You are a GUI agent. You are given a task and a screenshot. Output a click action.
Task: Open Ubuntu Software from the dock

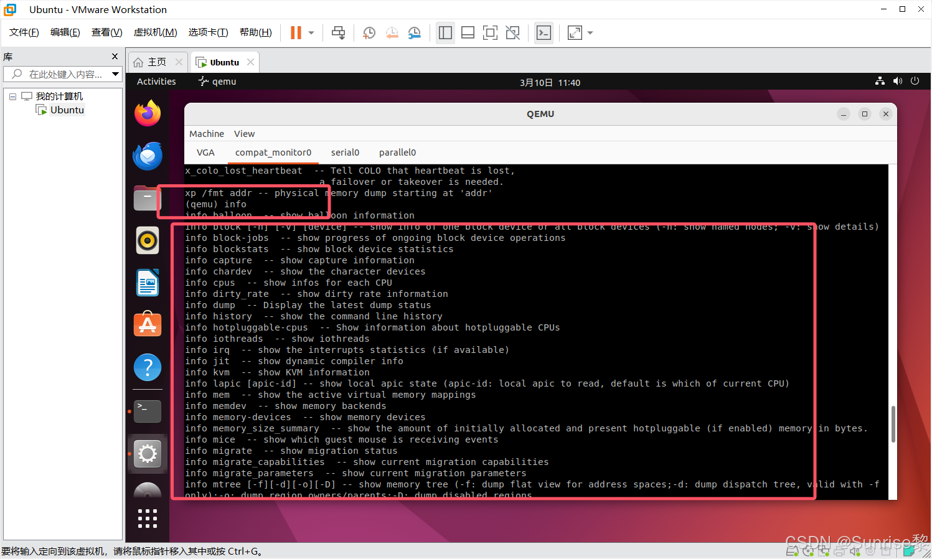click(148, 325)
